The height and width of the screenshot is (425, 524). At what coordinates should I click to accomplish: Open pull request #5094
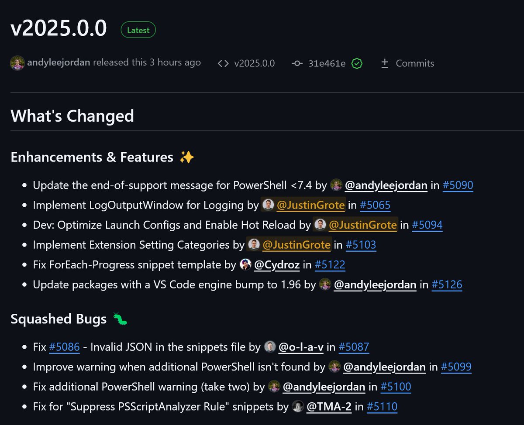click(427, 226)
